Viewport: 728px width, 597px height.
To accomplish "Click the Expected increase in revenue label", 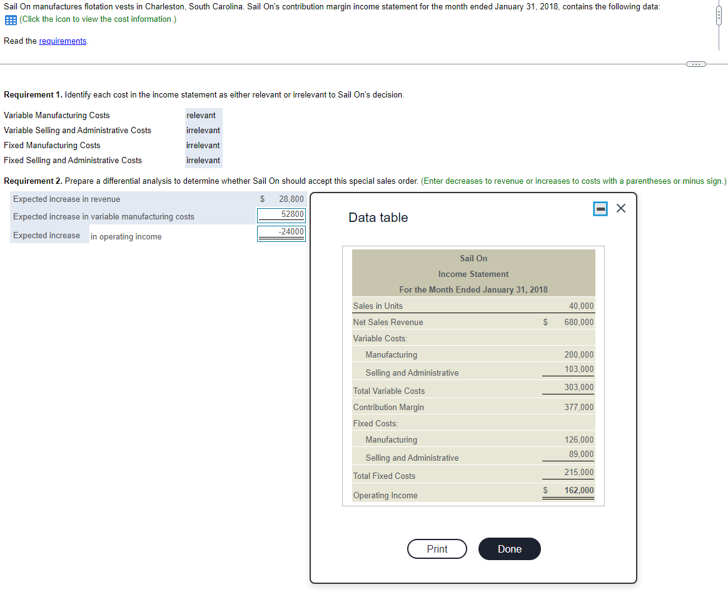I will coord(66,199).
